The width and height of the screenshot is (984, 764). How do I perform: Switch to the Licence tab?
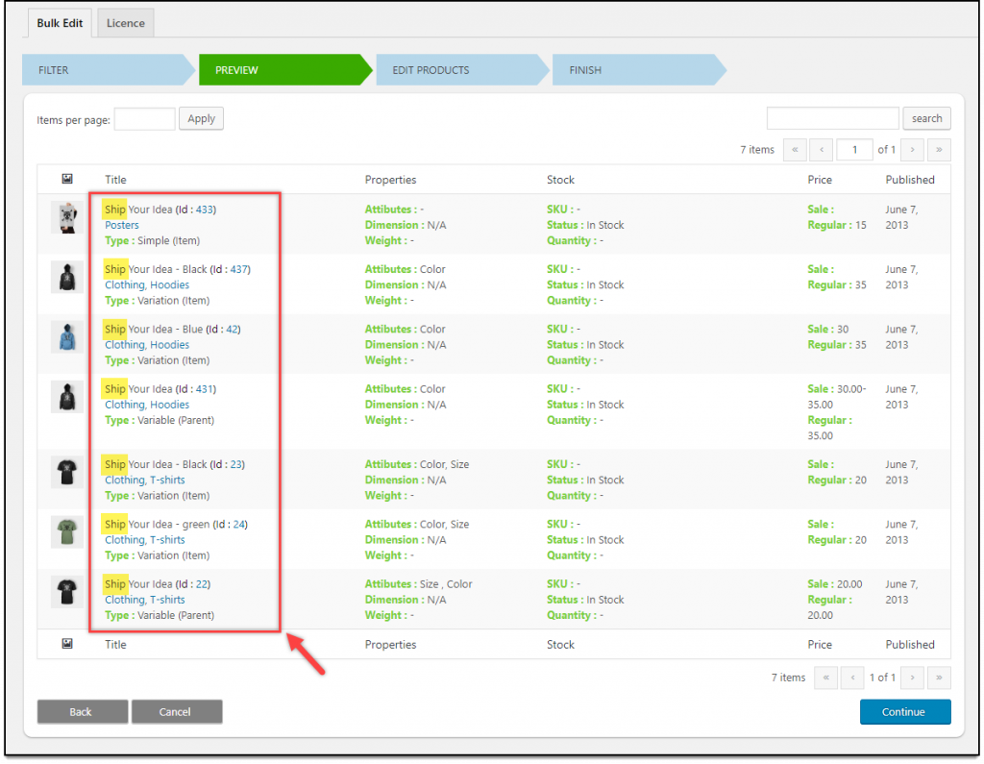[126, 23]
